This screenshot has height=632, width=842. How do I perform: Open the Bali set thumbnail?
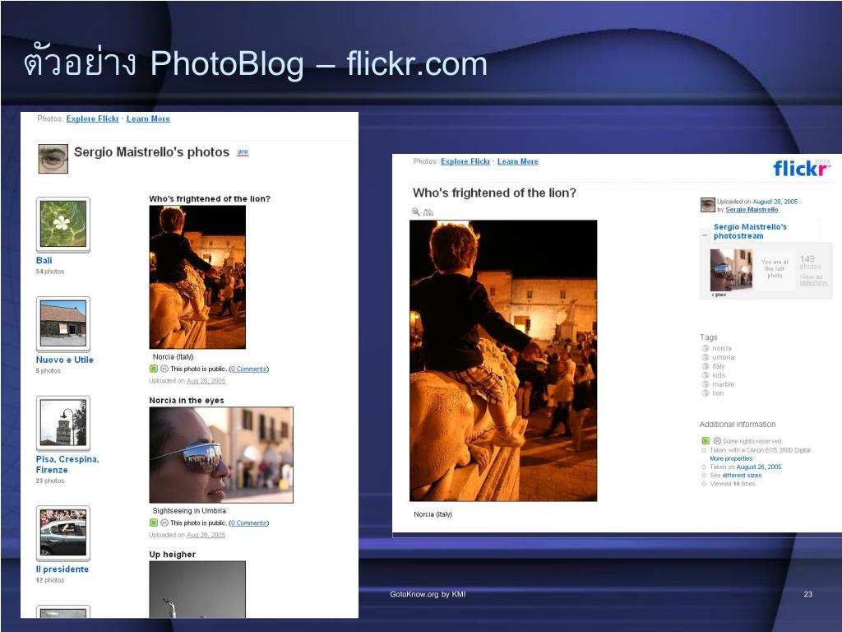[x=62, y=224]
